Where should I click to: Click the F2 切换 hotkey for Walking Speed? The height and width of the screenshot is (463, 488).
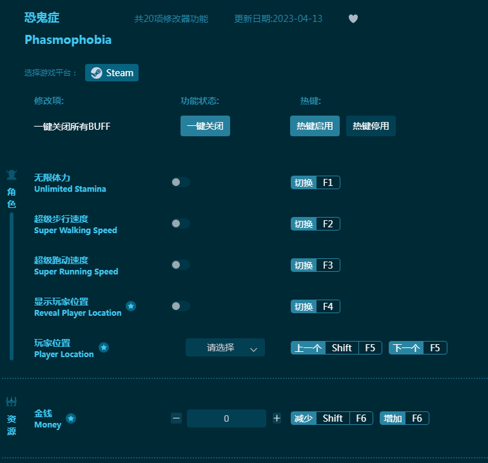tap(315, 224)
